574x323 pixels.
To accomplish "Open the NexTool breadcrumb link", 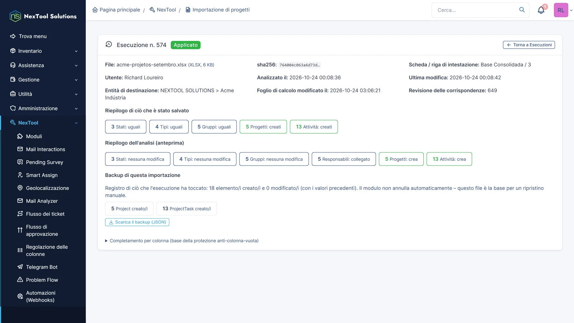I will coord(163,10).
